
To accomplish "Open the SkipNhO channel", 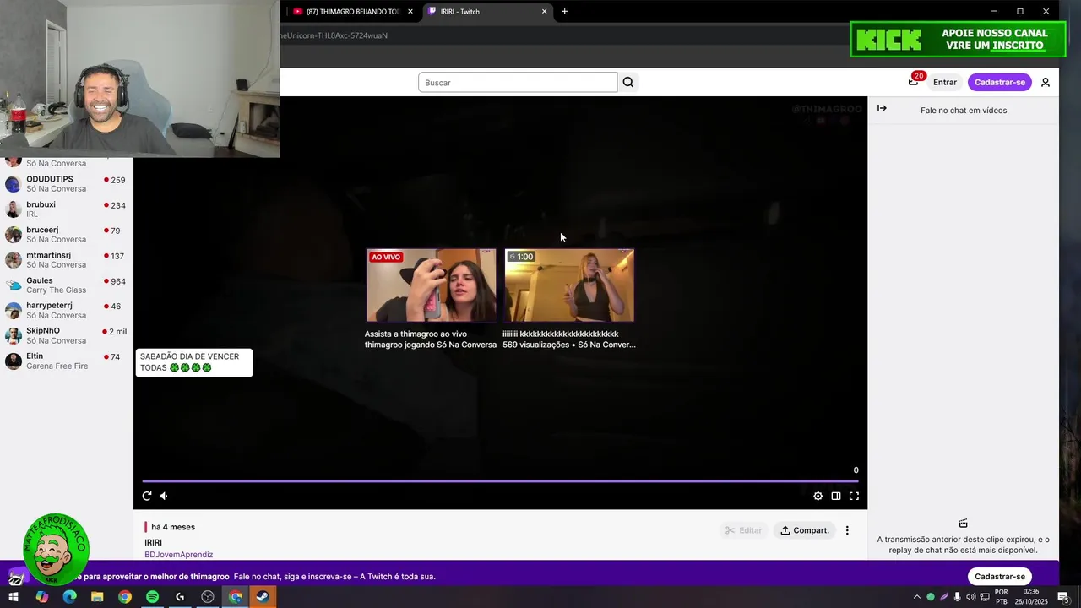I will coord(66,336).
